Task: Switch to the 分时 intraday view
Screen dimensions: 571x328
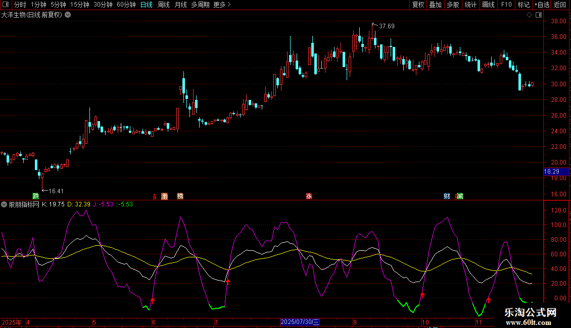Action: pos(20,5)
